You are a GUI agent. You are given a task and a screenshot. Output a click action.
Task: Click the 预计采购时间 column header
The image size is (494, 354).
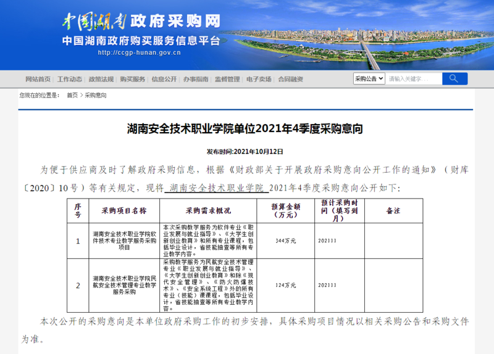tap(339, 211)
